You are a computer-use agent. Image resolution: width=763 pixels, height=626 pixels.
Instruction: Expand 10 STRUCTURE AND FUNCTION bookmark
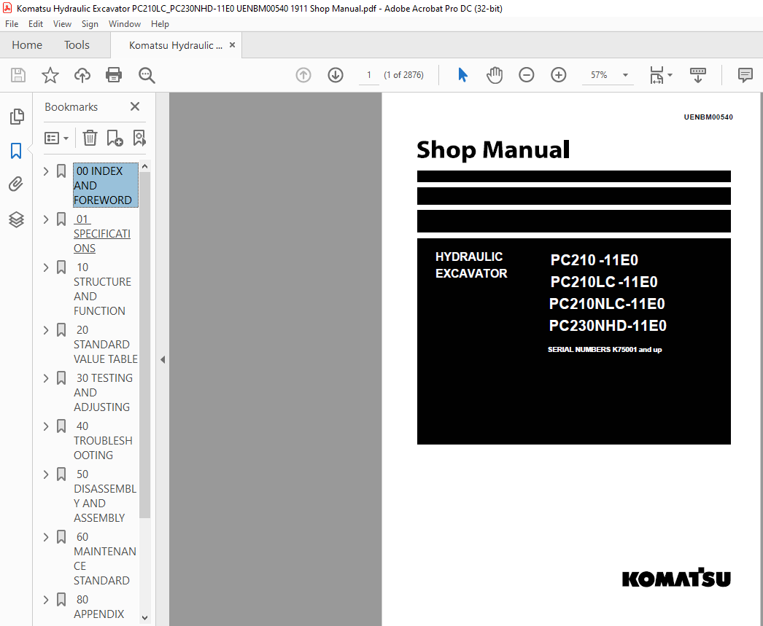click(x=46, y=267)
